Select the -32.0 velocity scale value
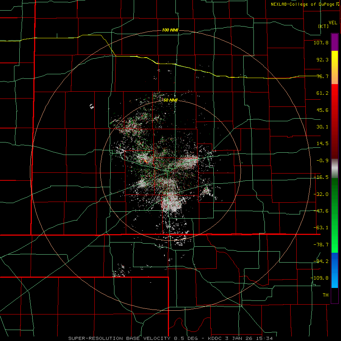The height and width of the screenshot is (341, 341). [x=321, y=194]
